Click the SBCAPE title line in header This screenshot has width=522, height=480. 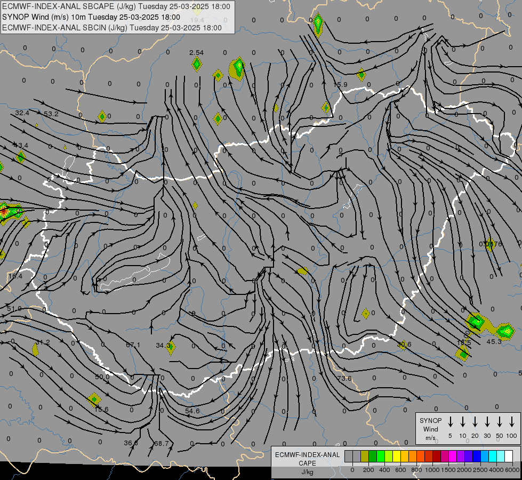[116, 6]
